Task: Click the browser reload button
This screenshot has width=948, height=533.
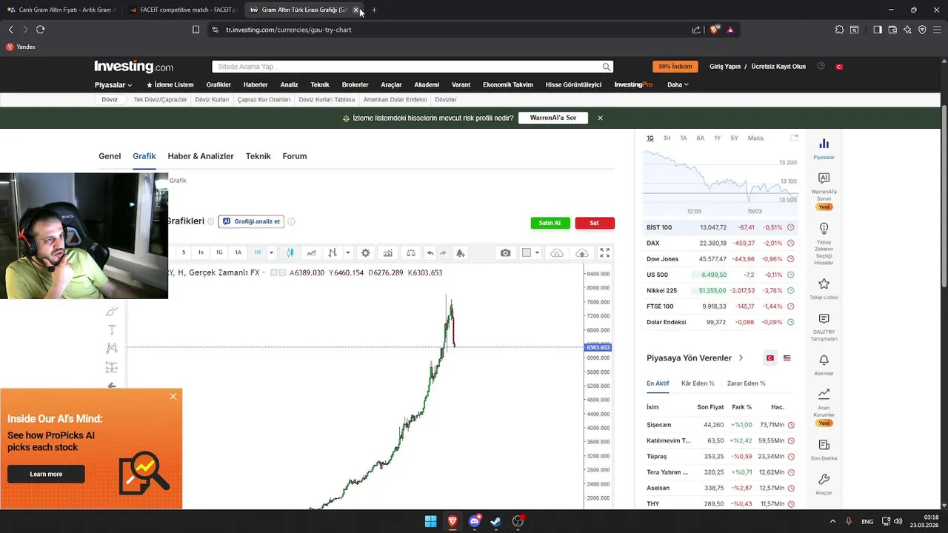Action: pos(40,30)
